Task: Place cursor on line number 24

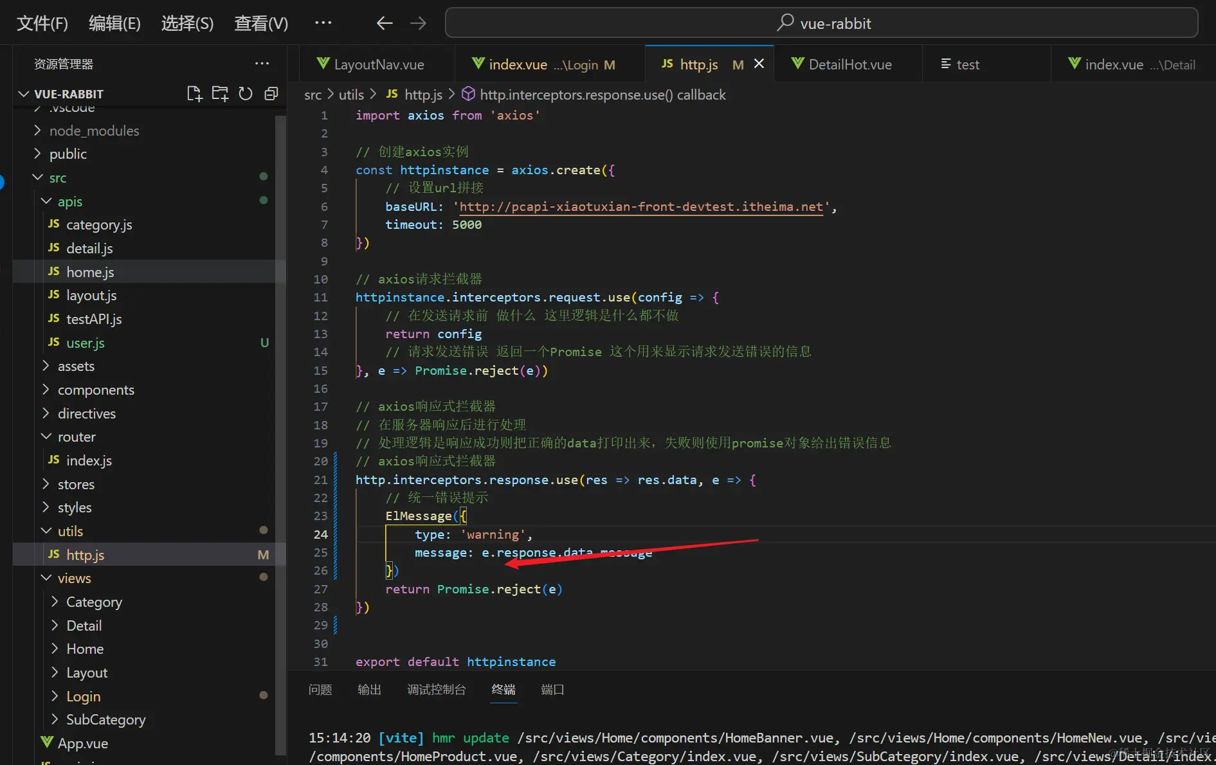Action: point(321,534)
